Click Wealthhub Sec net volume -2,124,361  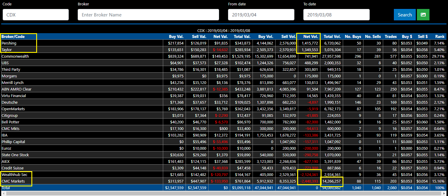tap(309, 174)
